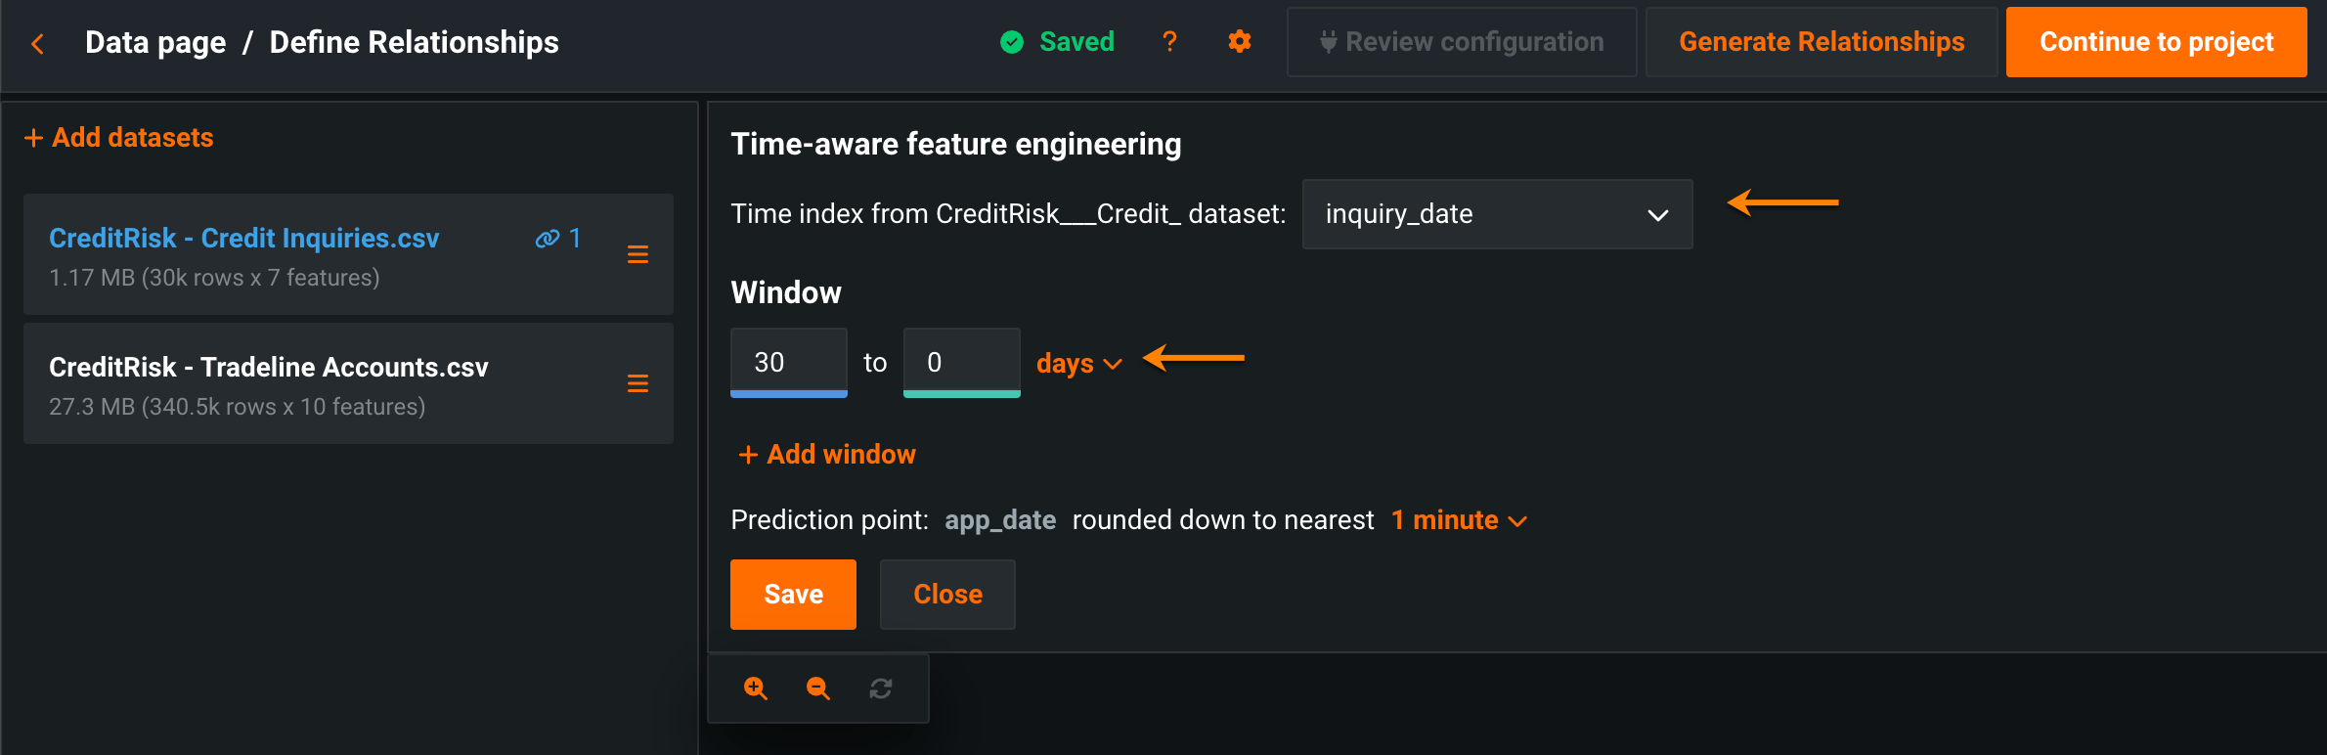Click Continue to project button
Viewport: 2327px width, 755px height.
click(2156, 42)
